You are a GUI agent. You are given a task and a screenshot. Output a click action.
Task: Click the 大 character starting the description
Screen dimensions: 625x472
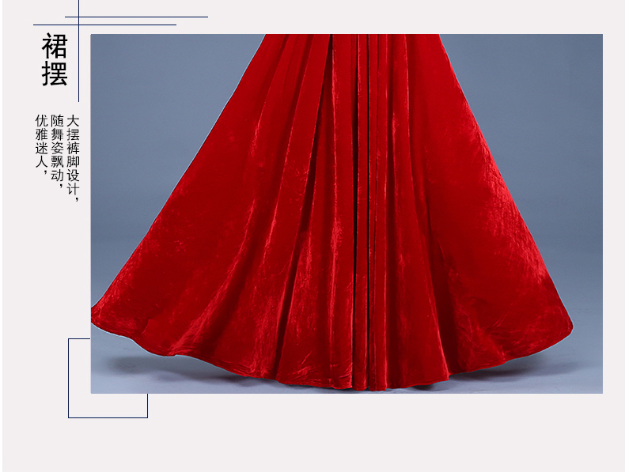click(73, 121)
